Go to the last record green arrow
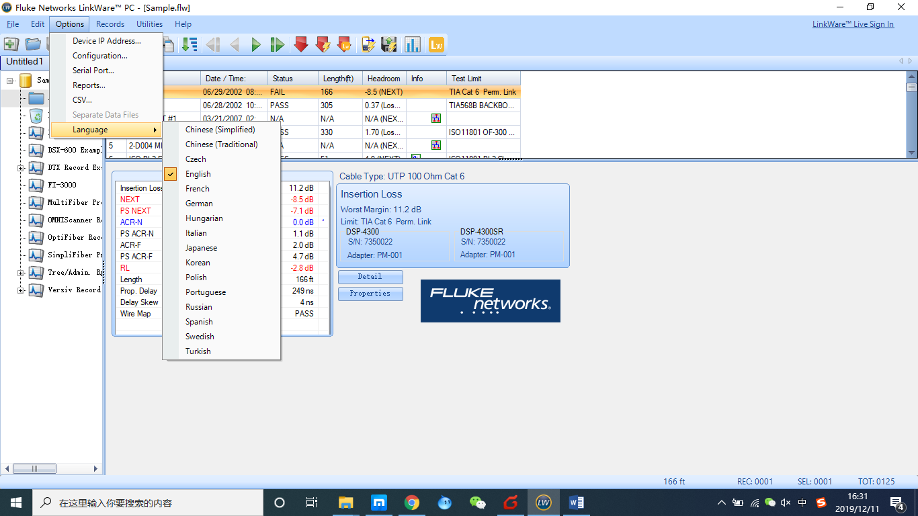The height and width of the screenshot is (516, 918). click(277, 45)
